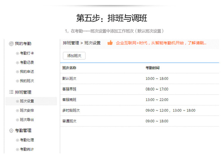Select the 客服早班 row name
This screenshot has width=223, height=159.
(x=69, y=89)
